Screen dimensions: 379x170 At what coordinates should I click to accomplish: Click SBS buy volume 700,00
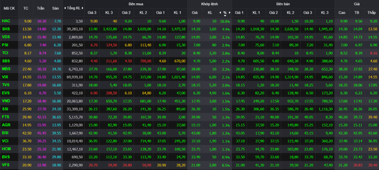tap(146, 61)
